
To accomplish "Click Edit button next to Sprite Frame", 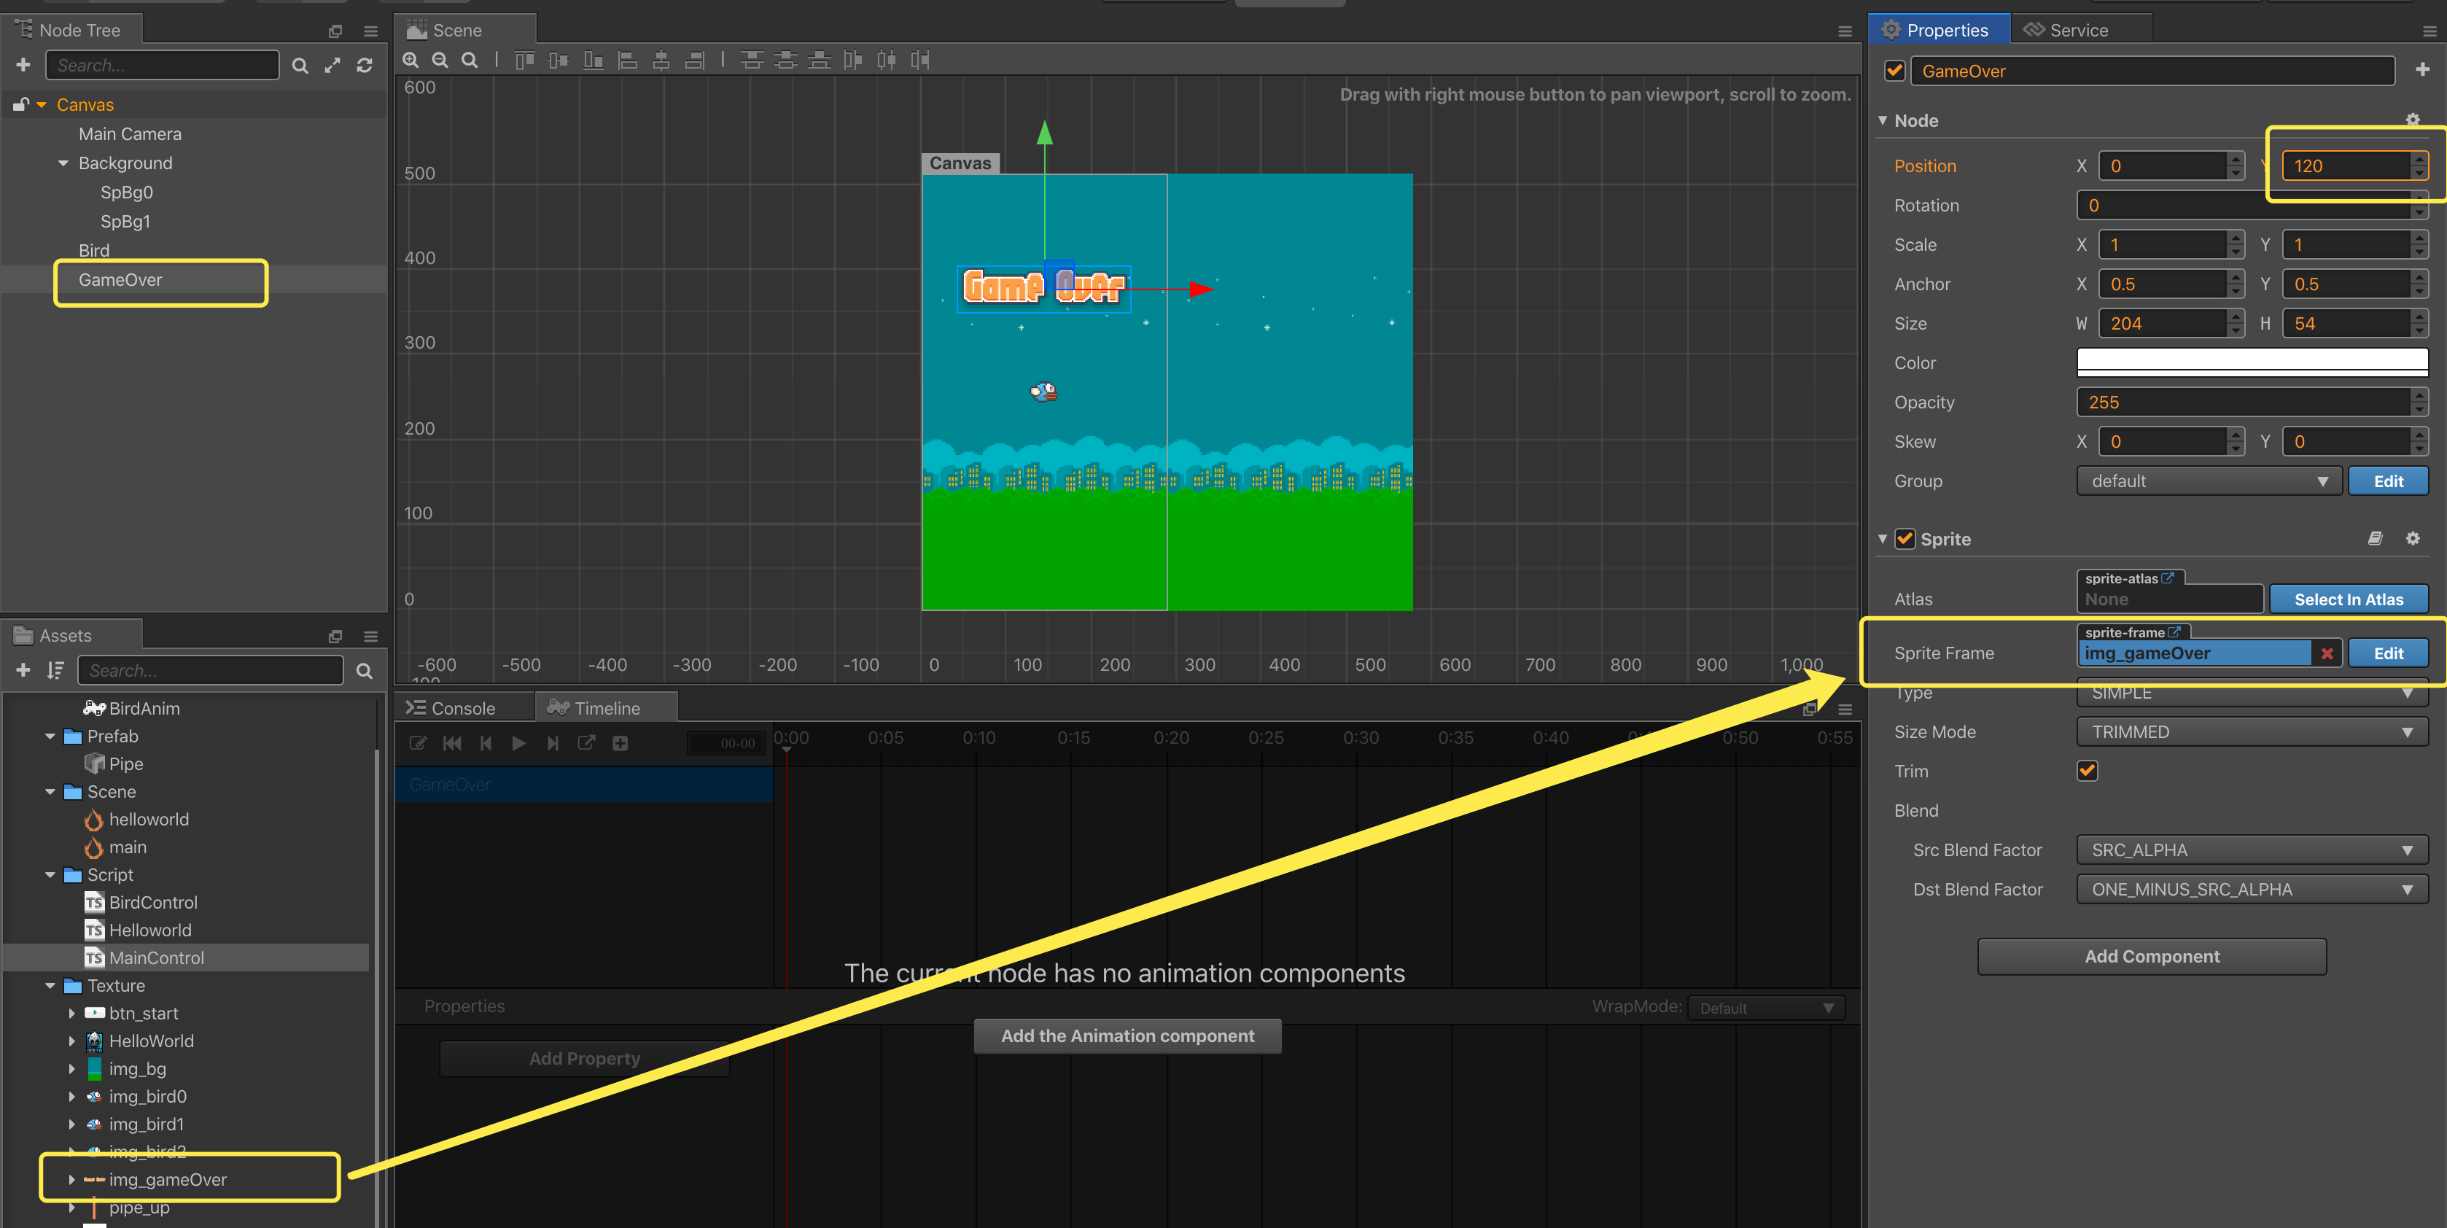I will click(x=2388, y=653).
